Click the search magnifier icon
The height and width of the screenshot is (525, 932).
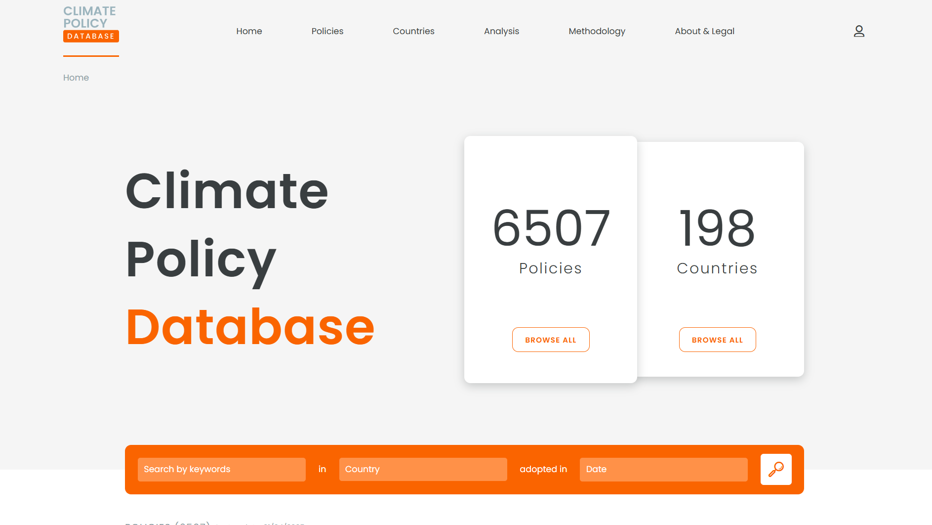click(x=775, y=469)
